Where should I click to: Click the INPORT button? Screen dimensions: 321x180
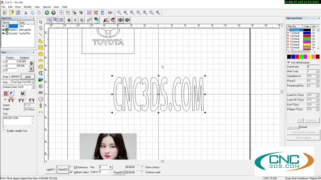pyautogui.click(x=15, y=77)
